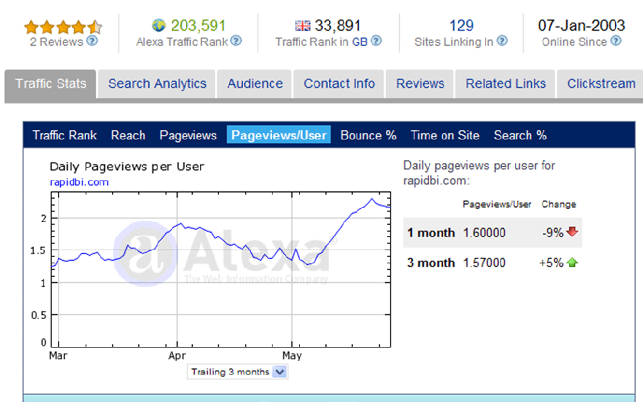Click the +5% change value
The height and width of the screenshot is (402, 643).
(551, 263)
